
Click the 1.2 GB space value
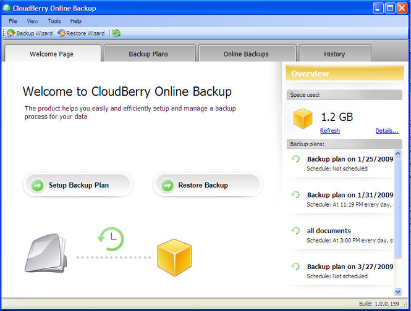[x=337, y=117]
